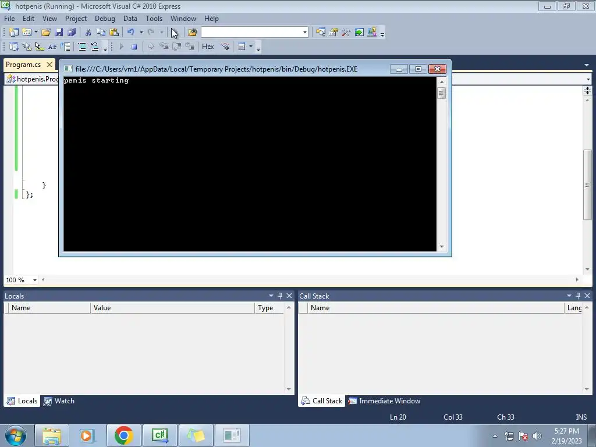This screenshot has height=447, width=596.
Task: Click the Display Parameter Info icon
Action: point(27,47)
